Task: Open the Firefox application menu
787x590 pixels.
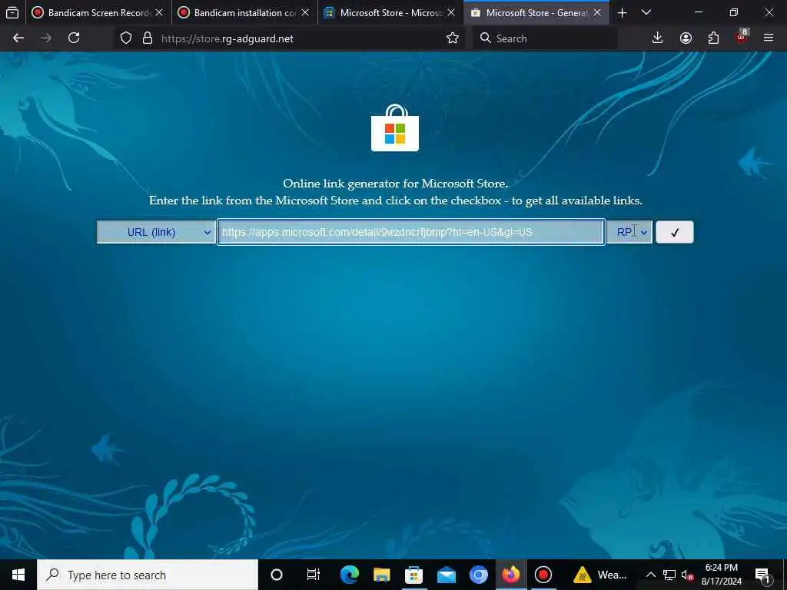Action: click(x=769, y=38)
